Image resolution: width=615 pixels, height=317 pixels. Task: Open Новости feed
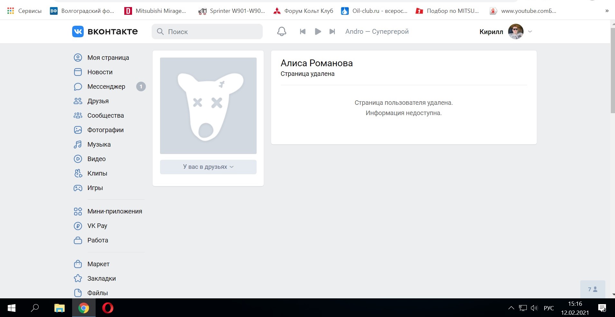coord(100,72)
